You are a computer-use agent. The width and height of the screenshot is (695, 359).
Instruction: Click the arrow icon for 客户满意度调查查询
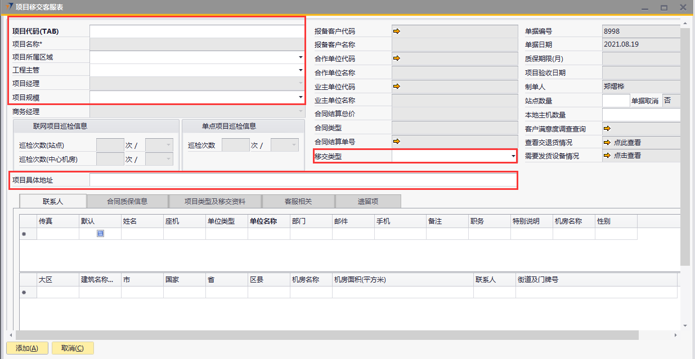[607, 129]
